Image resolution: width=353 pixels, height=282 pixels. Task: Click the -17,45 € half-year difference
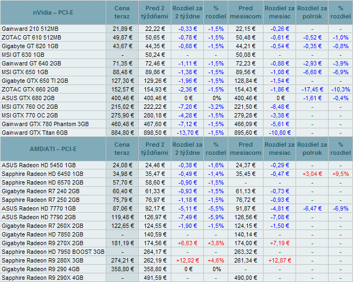click(312, 89)
